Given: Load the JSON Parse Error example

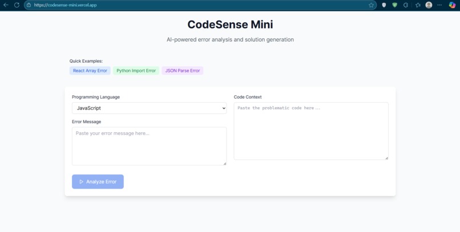Looking at the screenshot, I should tap(183, 71).
